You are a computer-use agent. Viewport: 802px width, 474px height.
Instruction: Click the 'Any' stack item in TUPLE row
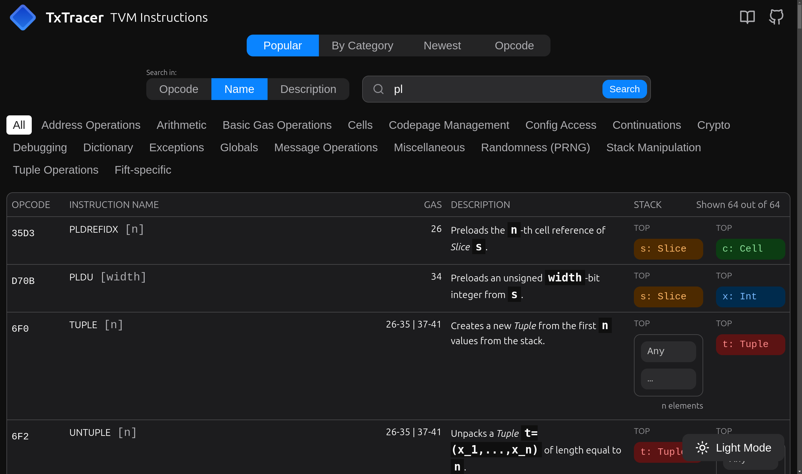point(668,351)
